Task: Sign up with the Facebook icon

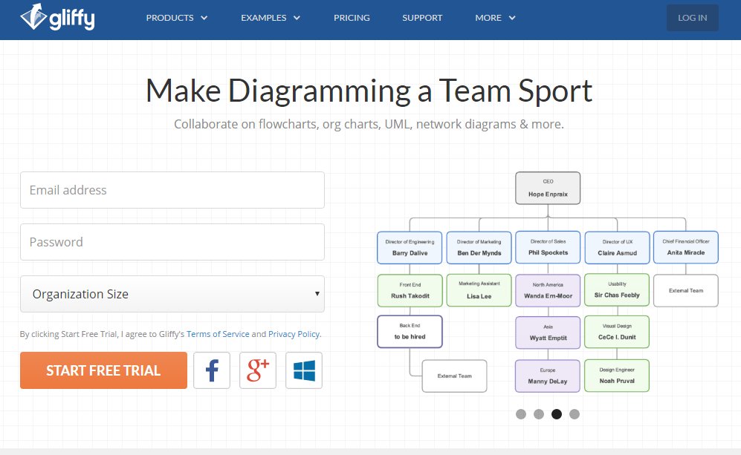Action: [212, 370]
